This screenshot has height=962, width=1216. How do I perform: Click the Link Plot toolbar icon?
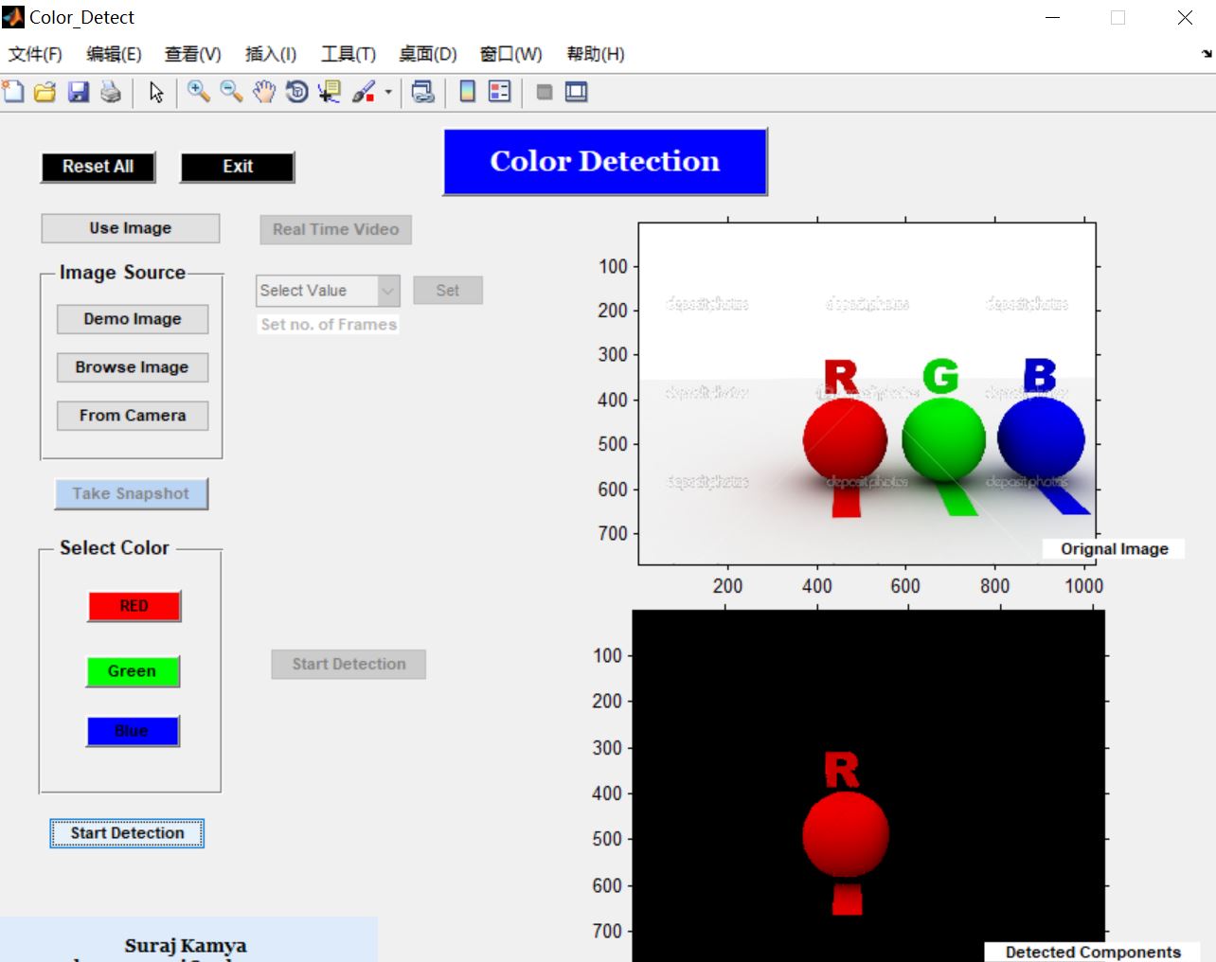423,92
